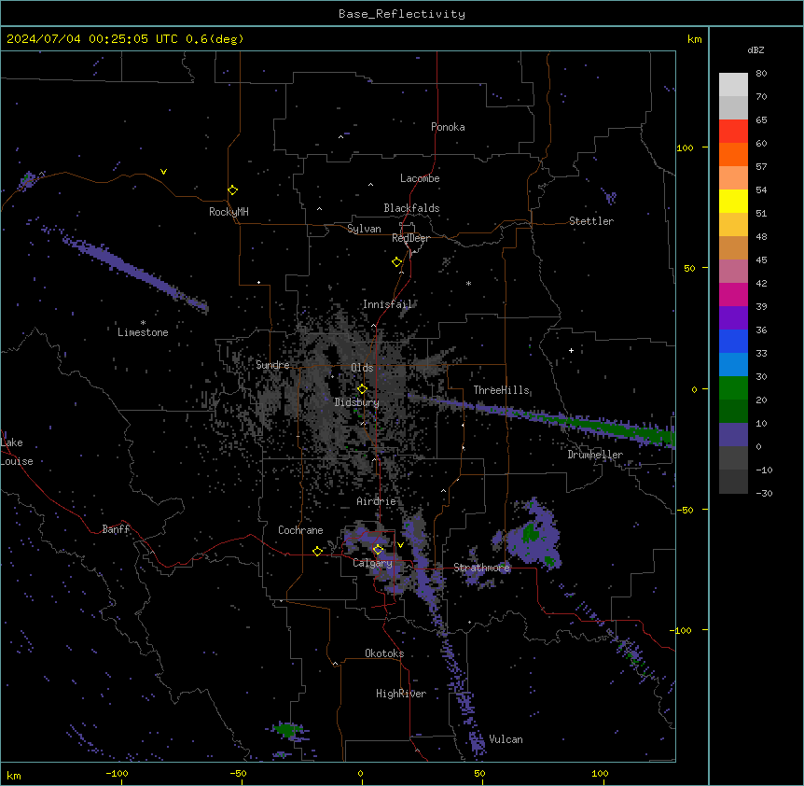The height and width of the screenshot is (786, 804).
Task: Select the Innisfail label
Action: (388, 304)
